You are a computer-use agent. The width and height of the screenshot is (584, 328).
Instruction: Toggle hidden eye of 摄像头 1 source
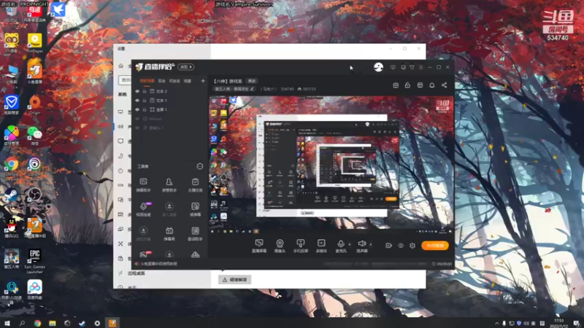point(137,128)
